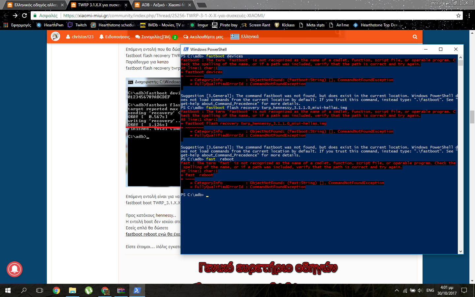The height and width of the screenshot is (297, 475).
Task: Click the secure padlock icon in address bar
Action: [35, 16]
